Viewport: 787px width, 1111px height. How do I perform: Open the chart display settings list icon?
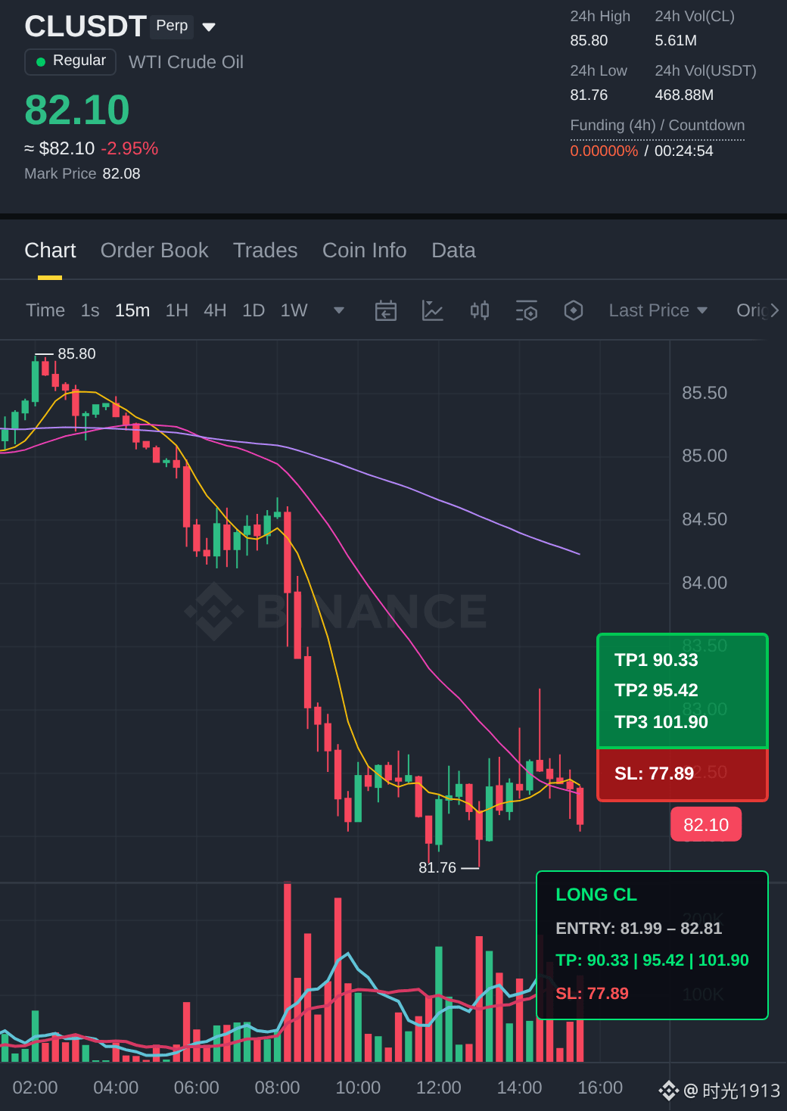[x=527, y=310]
